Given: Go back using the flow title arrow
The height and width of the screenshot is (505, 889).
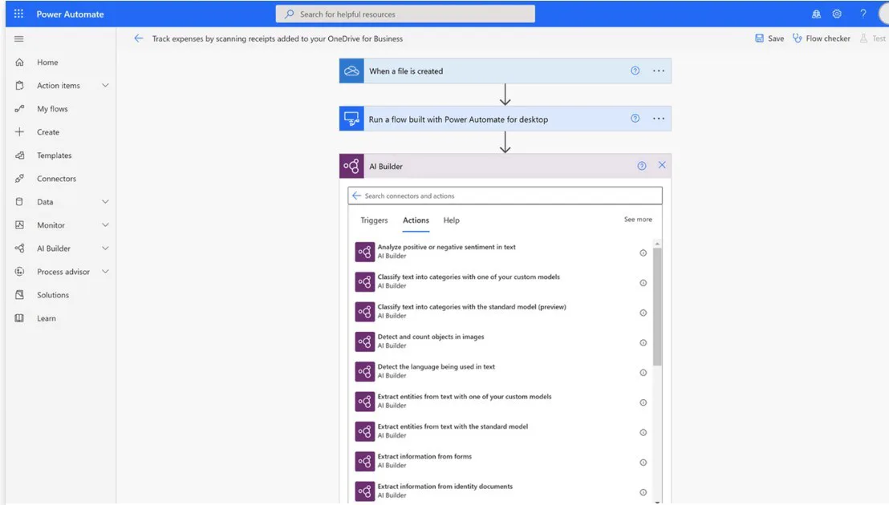Looking at the screenshot, I should pyautogui.click(x=138, y=38).
